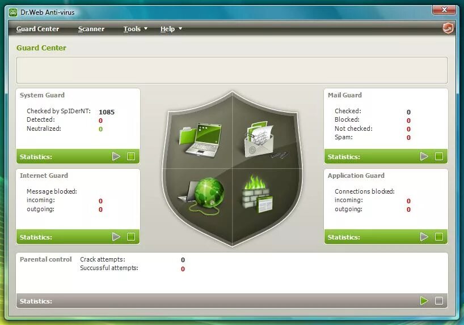
Task: Start Application Guard with play icon
Action: 424,237
